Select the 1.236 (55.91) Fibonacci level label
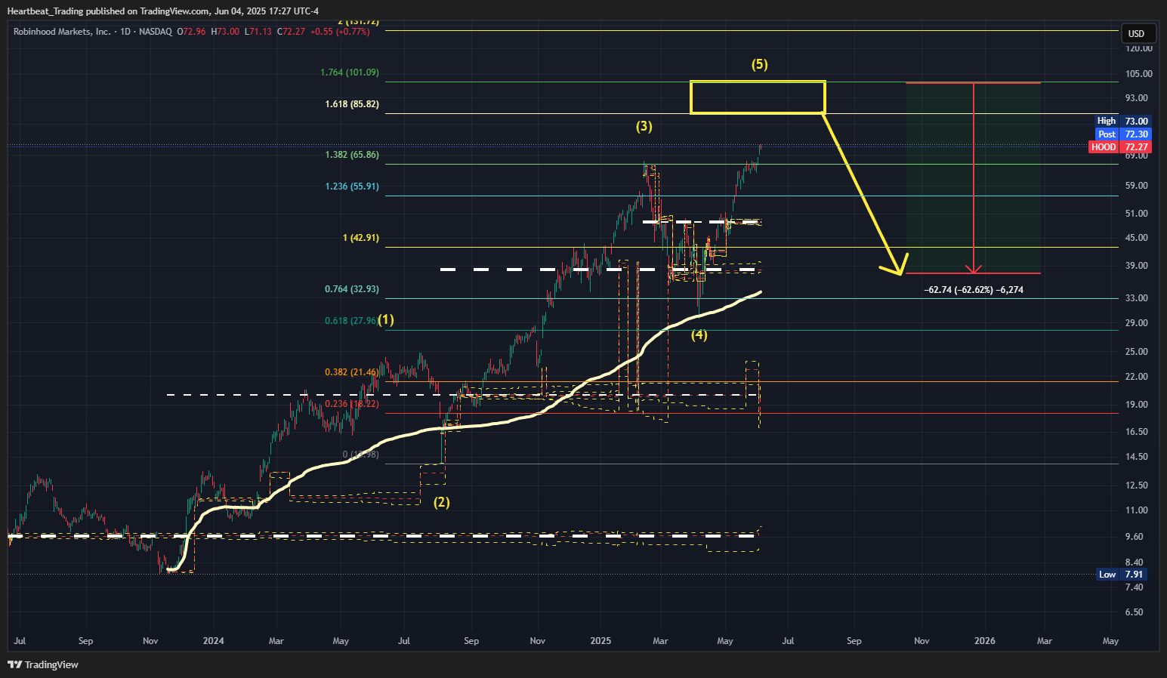Screen dimensions: 1167x678 [352, 186]
